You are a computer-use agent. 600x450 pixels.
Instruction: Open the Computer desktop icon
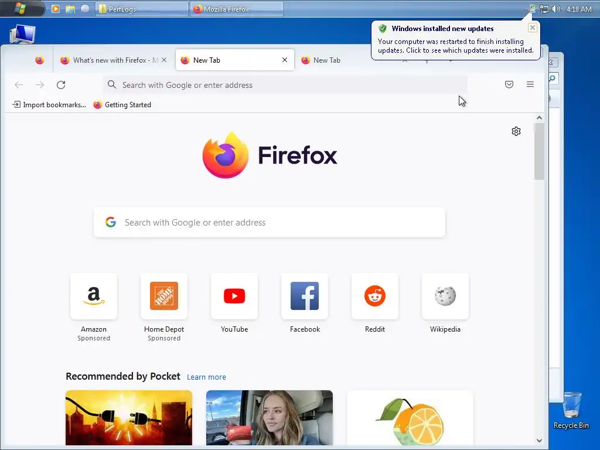pyautogui.click(x=22, y=33)
